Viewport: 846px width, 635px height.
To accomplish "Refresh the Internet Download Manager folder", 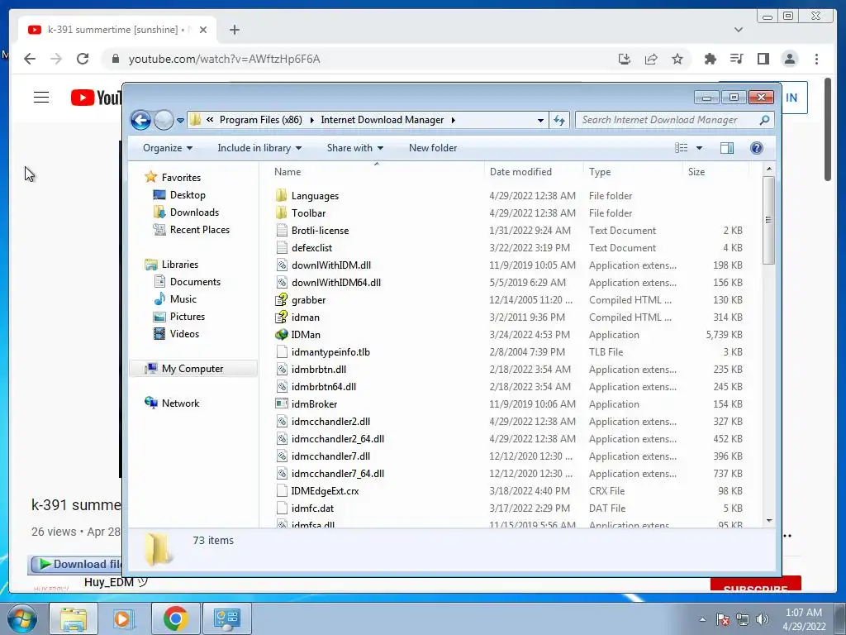I will click(x=559, y=121).
